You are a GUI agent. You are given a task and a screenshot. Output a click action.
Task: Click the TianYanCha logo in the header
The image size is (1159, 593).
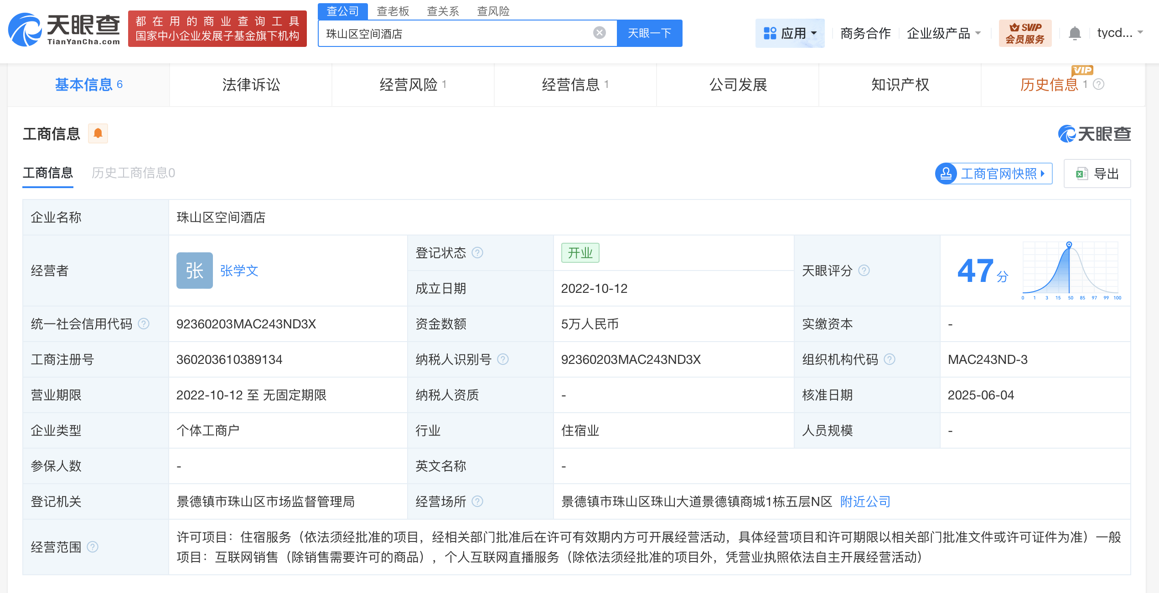[64, 30]
